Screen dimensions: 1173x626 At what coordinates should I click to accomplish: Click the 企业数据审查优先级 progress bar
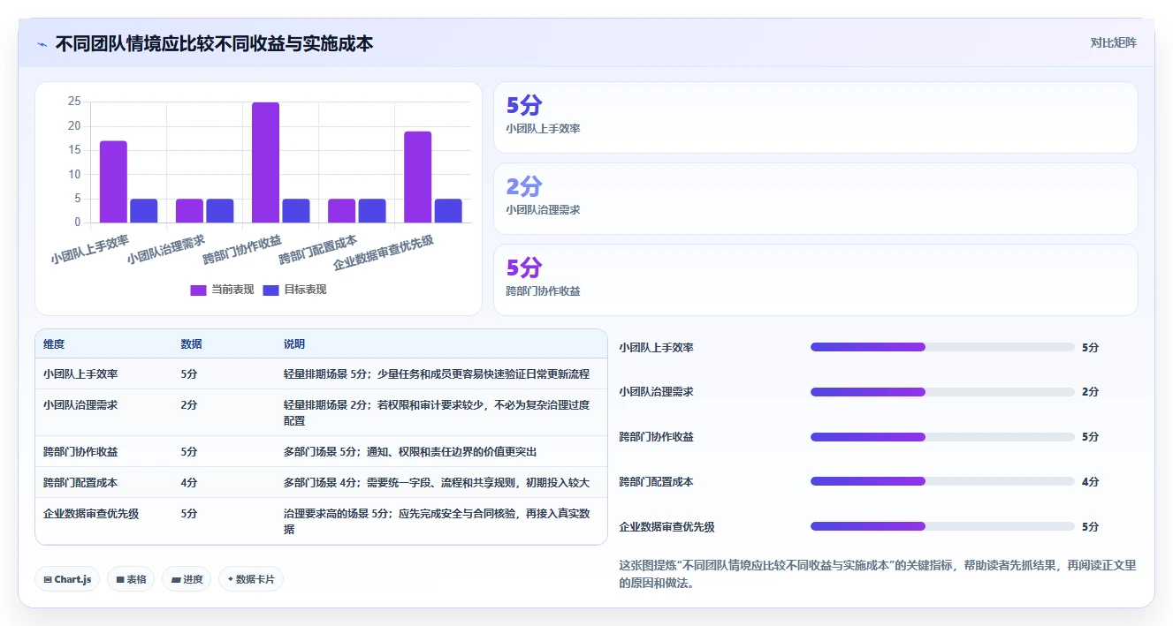tap(942, 526)
